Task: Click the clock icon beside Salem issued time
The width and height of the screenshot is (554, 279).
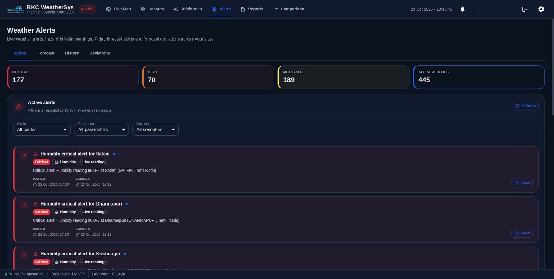Action: (x=35, y=185)
